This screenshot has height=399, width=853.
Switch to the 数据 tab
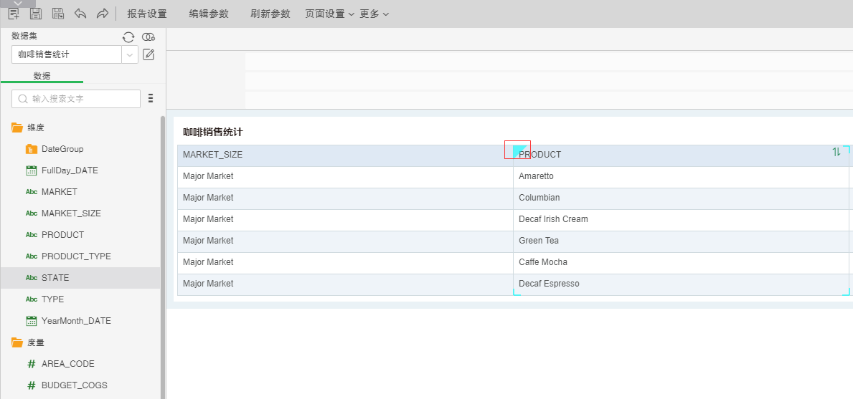pos(42,76)
